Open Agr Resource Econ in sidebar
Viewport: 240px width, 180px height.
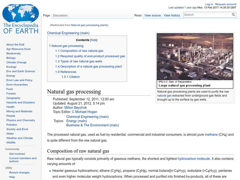[x=19, y=49]
